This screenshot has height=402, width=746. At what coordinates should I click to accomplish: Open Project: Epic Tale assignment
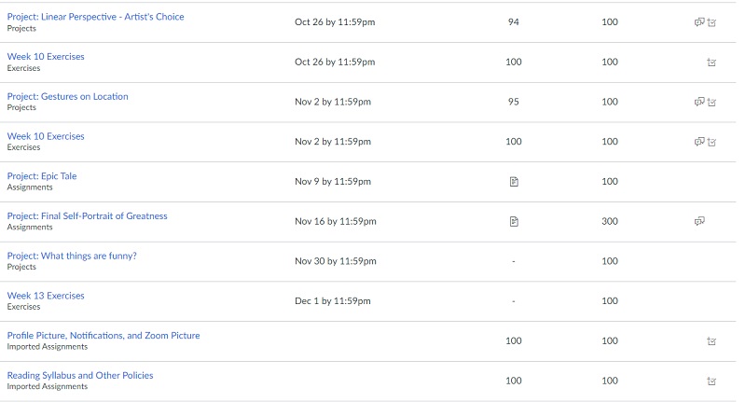pos(42,176)
